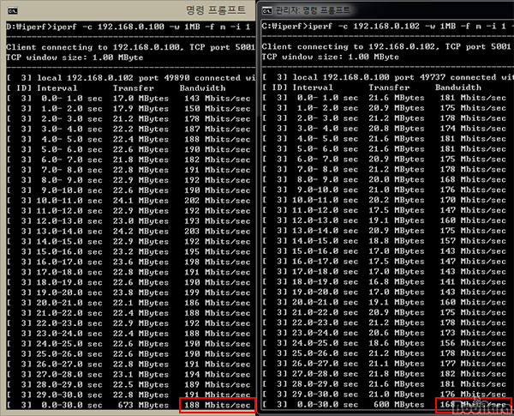Viewport: 514px width, 416px height.
Task: Click the right window title '관리자: 명령 프롬프트'
Action: [313, 11]
